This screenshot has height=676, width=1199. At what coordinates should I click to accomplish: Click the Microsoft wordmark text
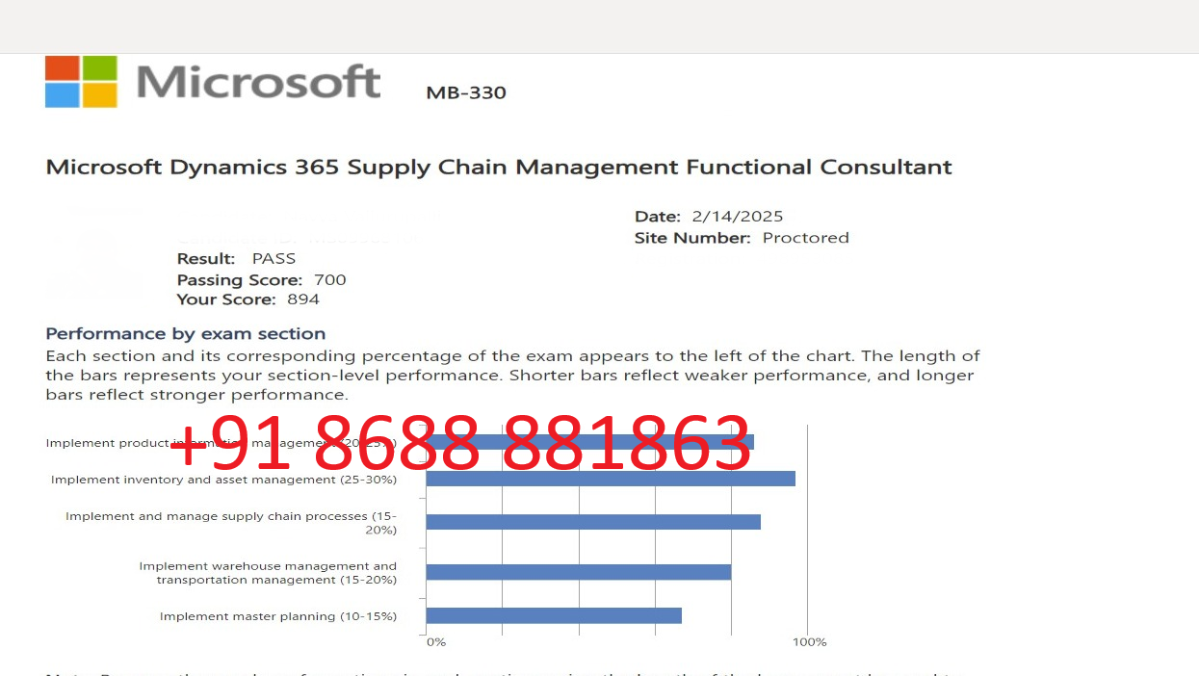coord(258,83)
